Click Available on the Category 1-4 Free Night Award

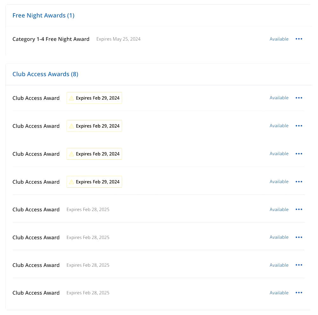(279, 39)
